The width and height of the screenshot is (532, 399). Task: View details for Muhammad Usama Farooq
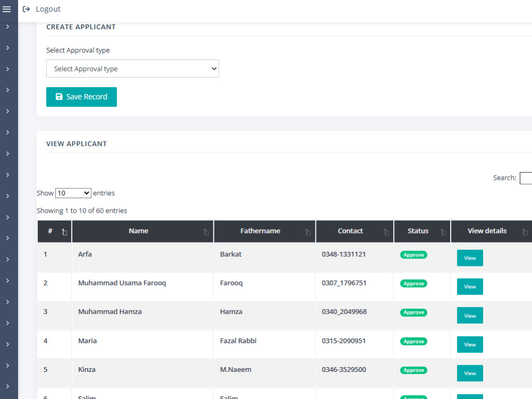click(x=470, y=287)
